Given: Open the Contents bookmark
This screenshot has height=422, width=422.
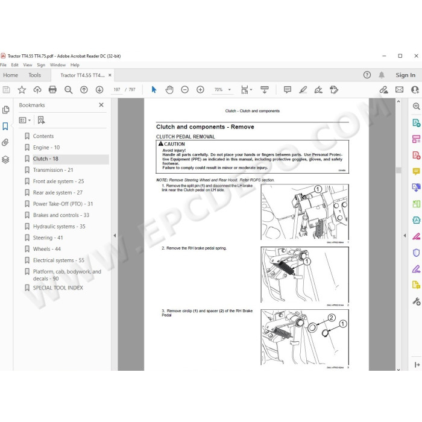Looking at the screenshot, I should [x=43, y=136].
